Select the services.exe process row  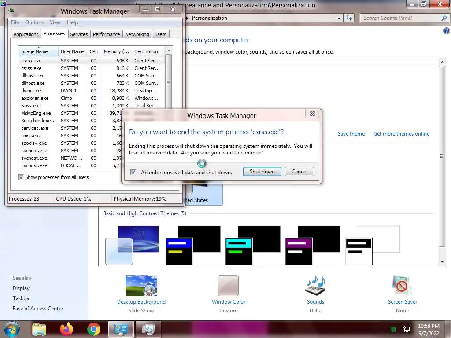(70, 128)
